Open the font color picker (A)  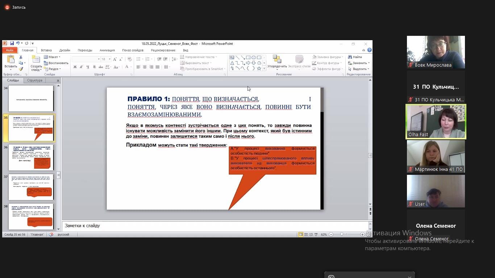pos(127,67)
